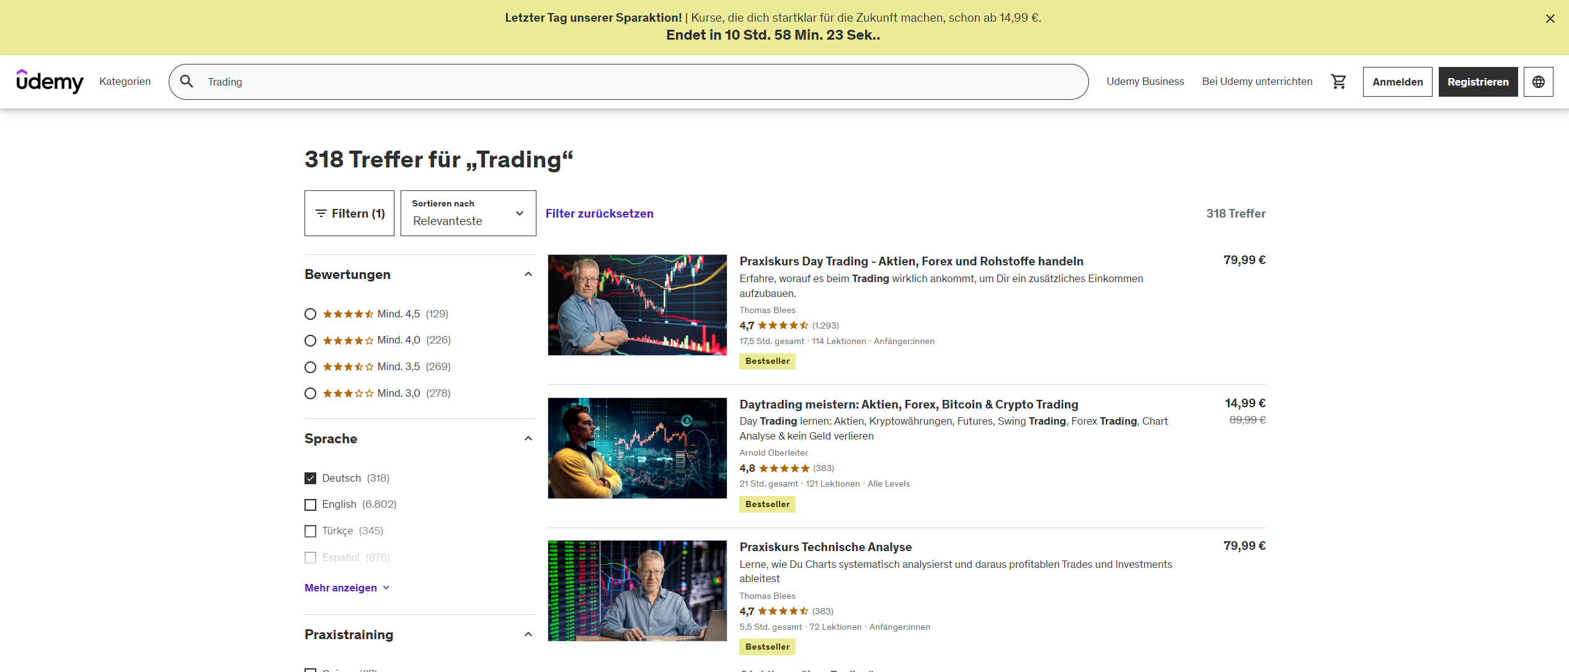Open the Kategorien menu
This screenshot has height=672, width=1569.
click(125, 82)
